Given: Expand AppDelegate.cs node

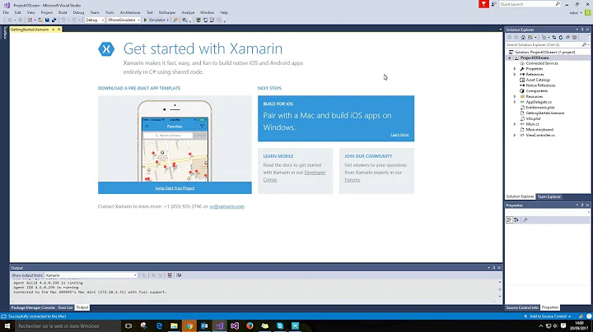Looking at the screenshot, I should click(x=515, y=102).
